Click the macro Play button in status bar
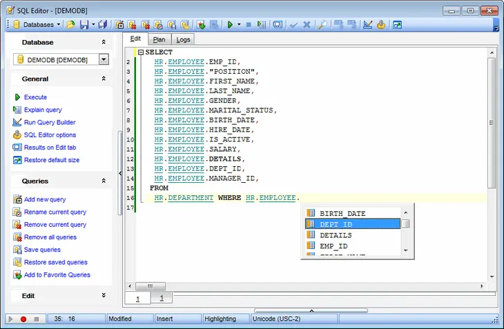This screenshot has height=329, width=504. point(10,319)
